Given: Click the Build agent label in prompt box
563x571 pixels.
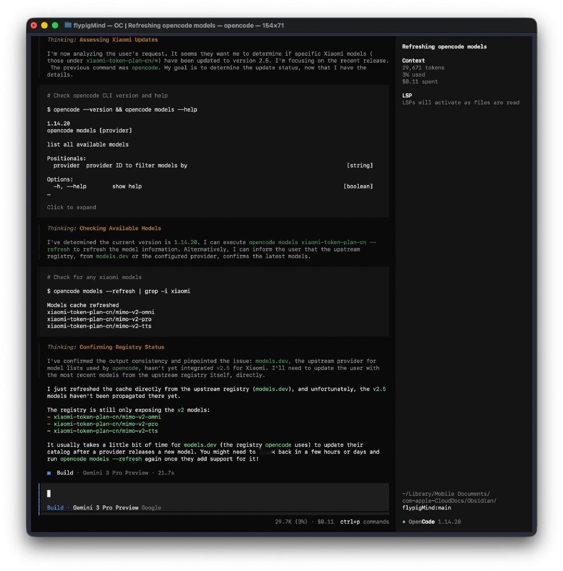Looking at the screenshot, I should coord(55,507).
